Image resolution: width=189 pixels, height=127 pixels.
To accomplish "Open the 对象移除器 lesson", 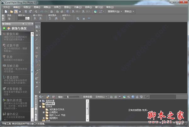I will pos(16,91).
